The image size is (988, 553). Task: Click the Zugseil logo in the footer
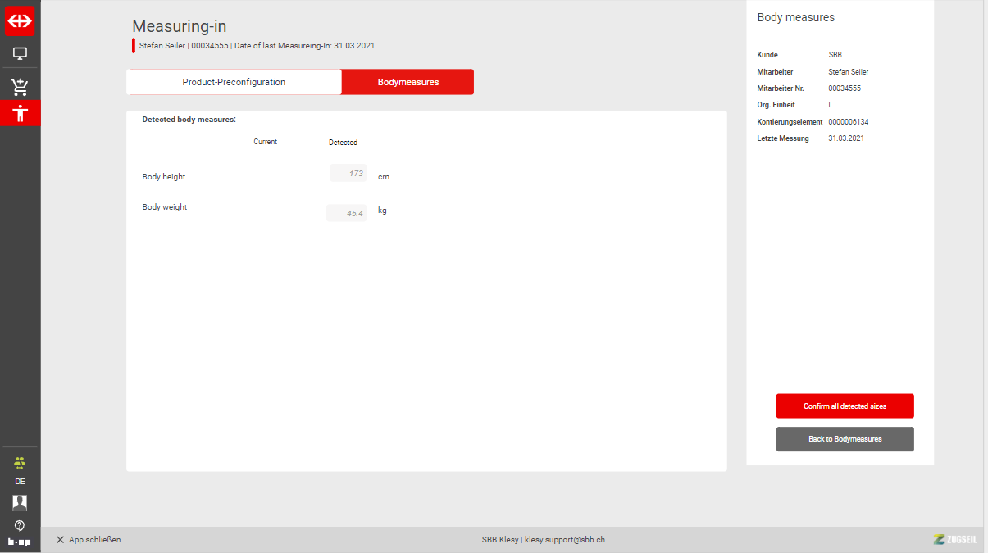coord(954,539)
